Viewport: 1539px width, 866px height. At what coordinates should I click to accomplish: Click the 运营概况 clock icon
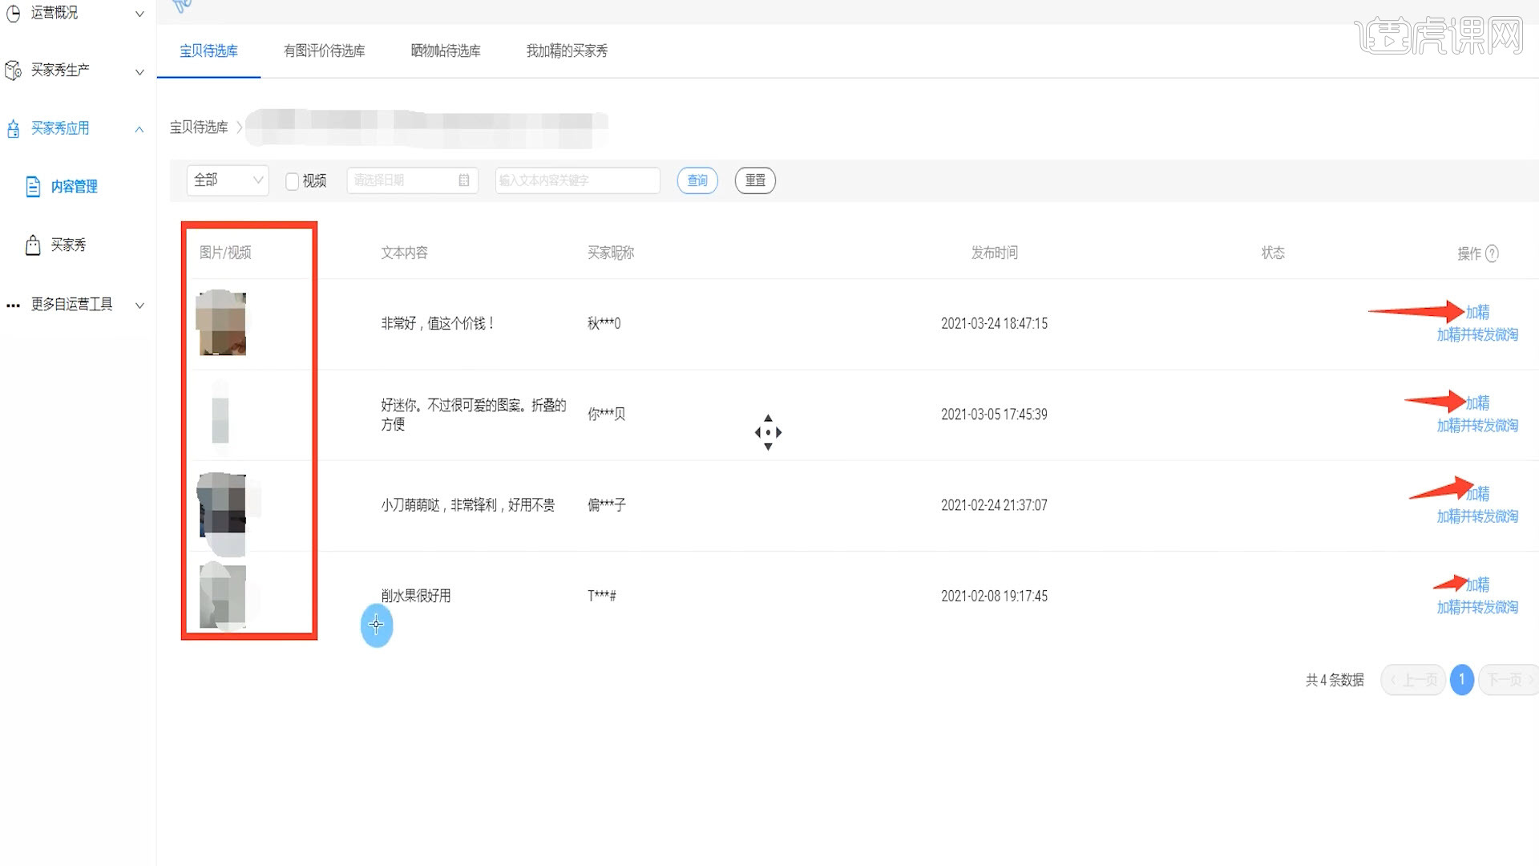[x=13, y=13]
